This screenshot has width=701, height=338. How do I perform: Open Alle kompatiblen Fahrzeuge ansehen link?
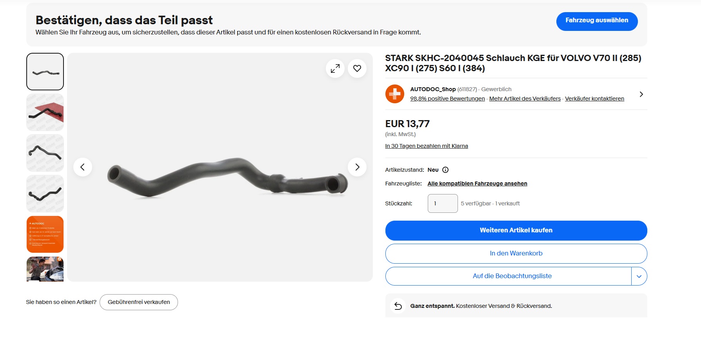click(x=477, y=183)
